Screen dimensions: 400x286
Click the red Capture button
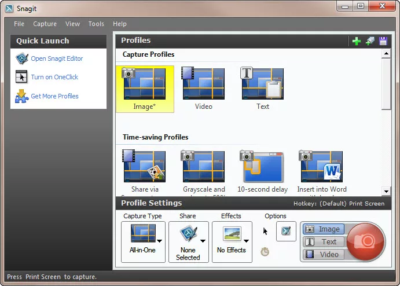(366, 241)
